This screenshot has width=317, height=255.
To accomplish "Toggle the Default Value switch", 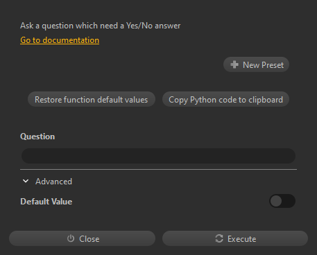I will (x=282, y=201).
